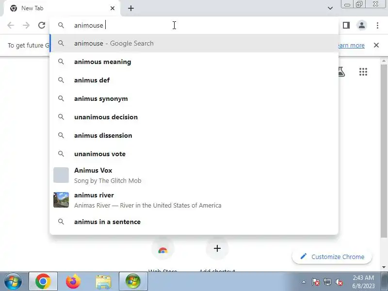Open Windows Explorer from the taskbar
This screenshot has height=291, width=388.
pyautogui.click(x=103, y=282)
